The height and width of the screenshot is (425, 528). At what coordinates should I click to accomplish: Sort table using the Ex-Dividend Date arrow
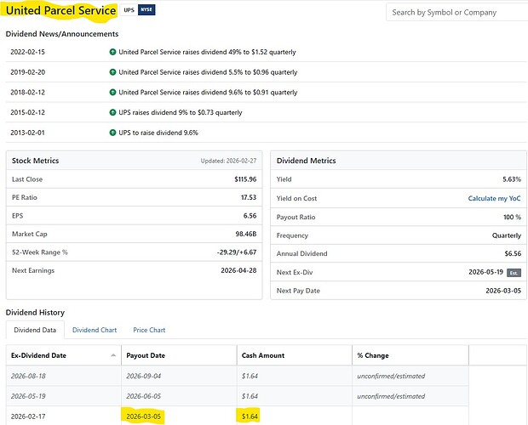(114, 355)
